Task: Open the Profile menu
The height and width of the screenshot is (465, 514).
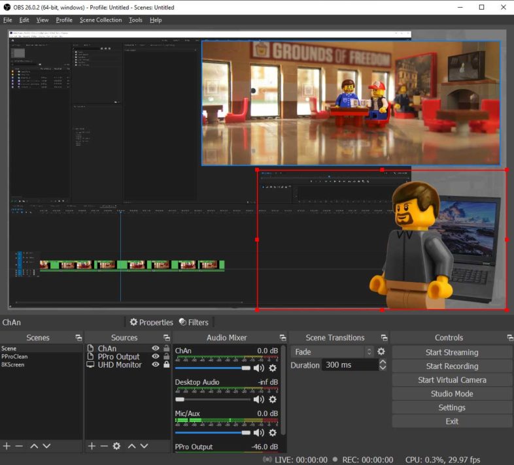Action: click(64, 20)
